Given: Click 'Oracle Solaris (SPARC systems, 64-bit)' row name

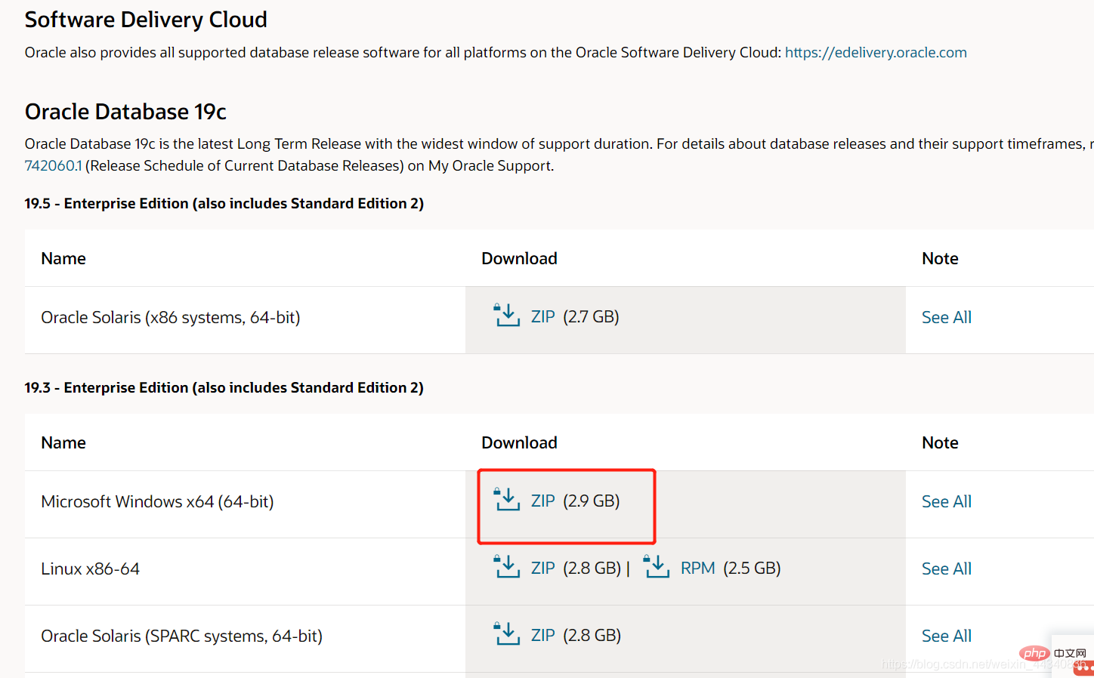Looking at the screenshot, I should [182, 636].
